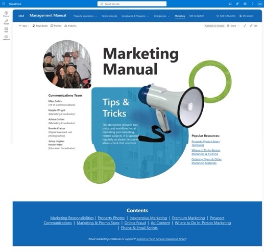Screen dimensions: 264x252
Task: Click the SharePoint home label
Action: (15, 4)
